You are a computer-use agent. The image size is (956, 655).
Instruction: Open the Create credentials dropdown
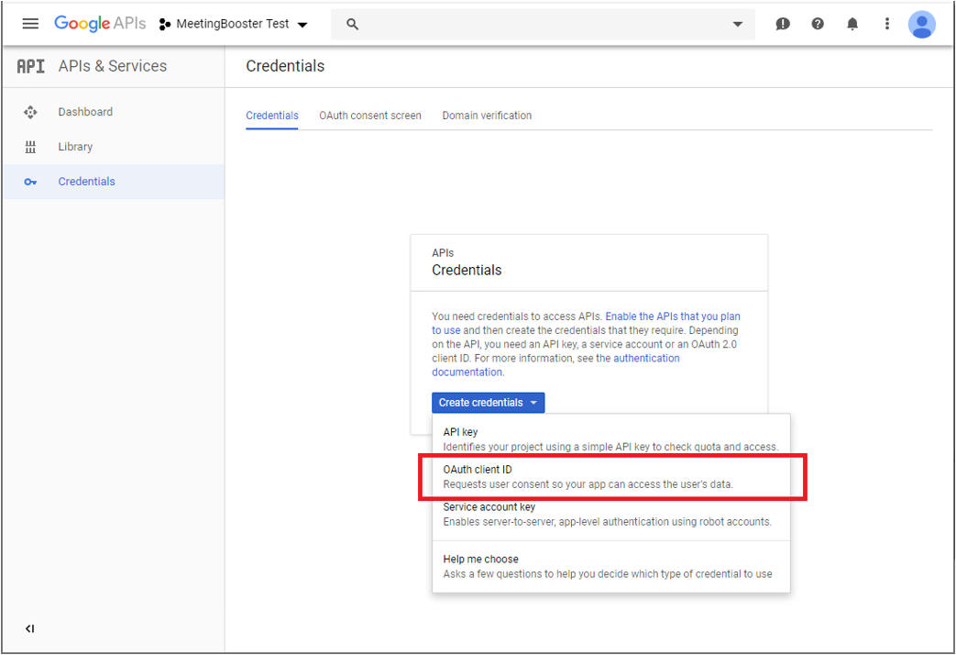point(488,403)
